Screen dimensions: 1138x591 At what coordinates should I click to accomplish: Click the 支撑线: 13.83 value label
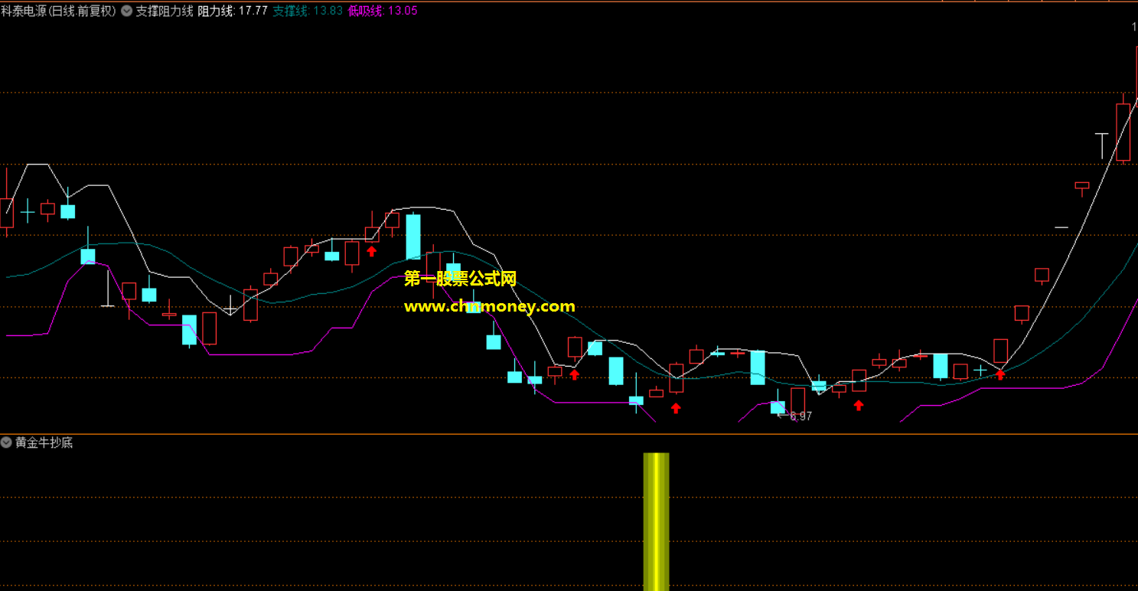pos(308,11)
